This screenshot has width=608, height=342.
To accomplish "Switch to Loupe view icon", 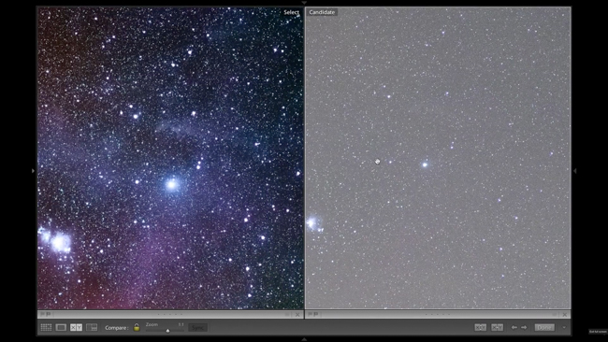I will [x=61, y=328].
